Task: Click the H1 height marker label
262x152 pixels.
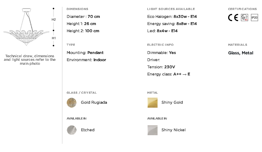Action: pos(53,38)
